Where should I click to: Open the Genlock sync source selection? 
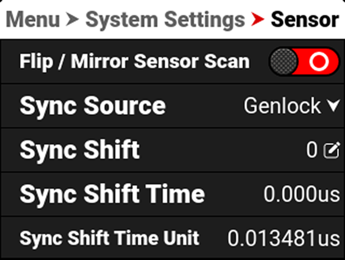(282, 106)
